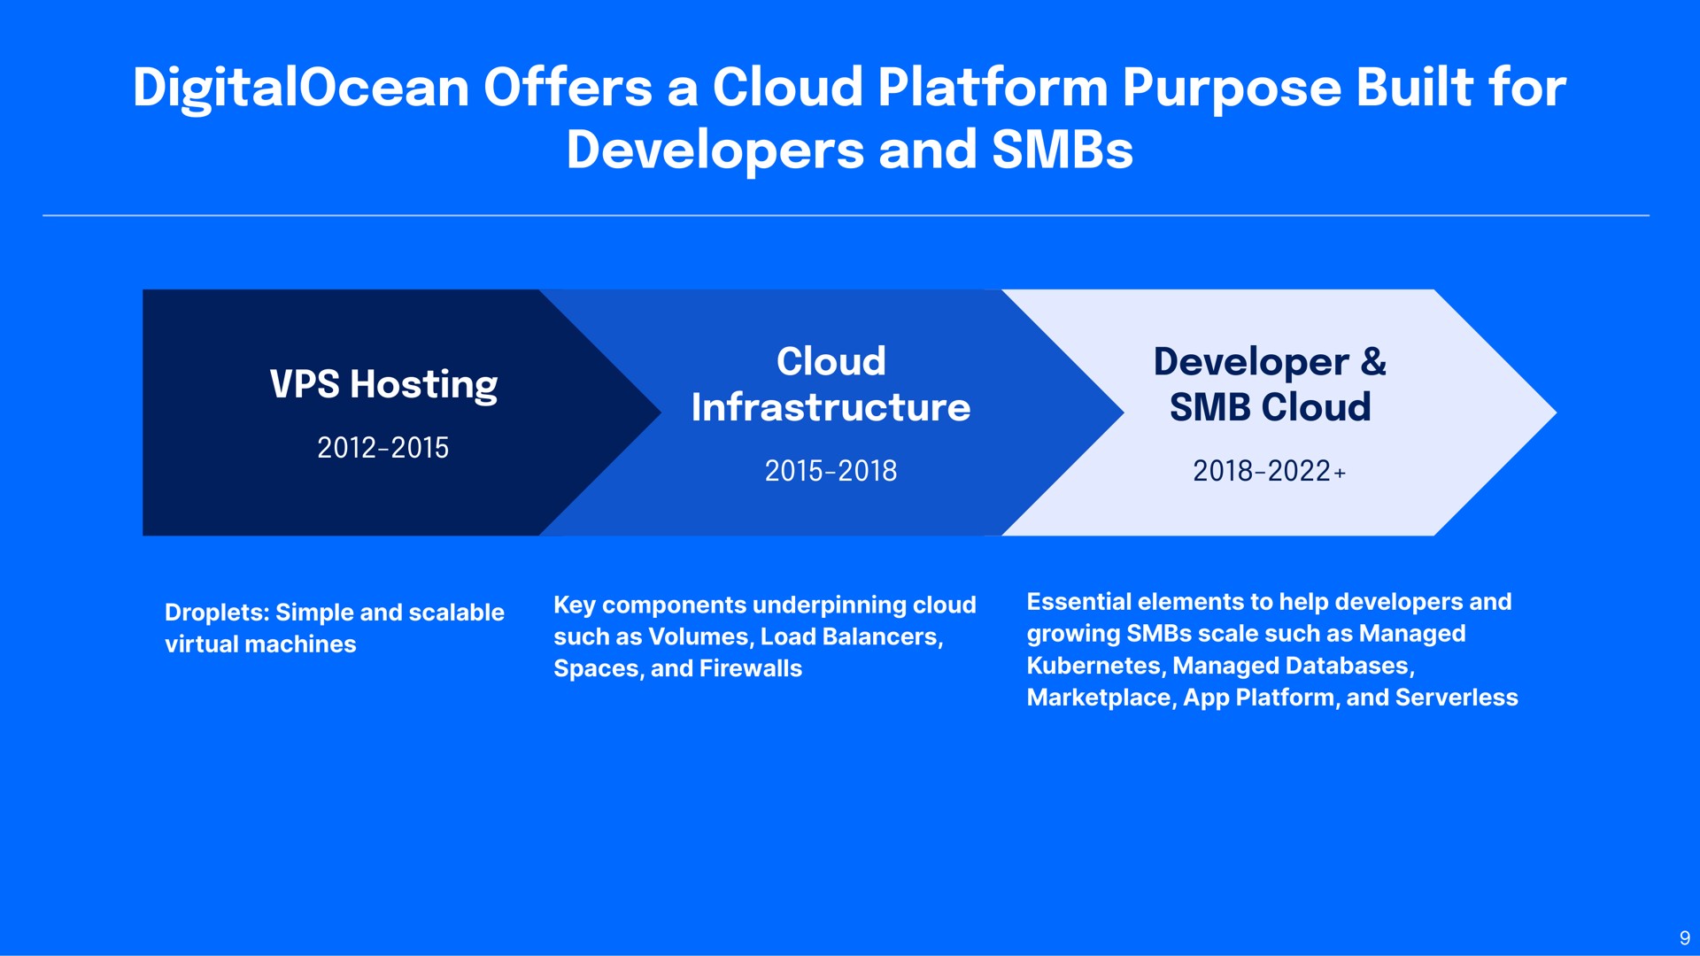
Task: Select the 'Developer & SMB Cloud' heading
Action: [1270, 384]
